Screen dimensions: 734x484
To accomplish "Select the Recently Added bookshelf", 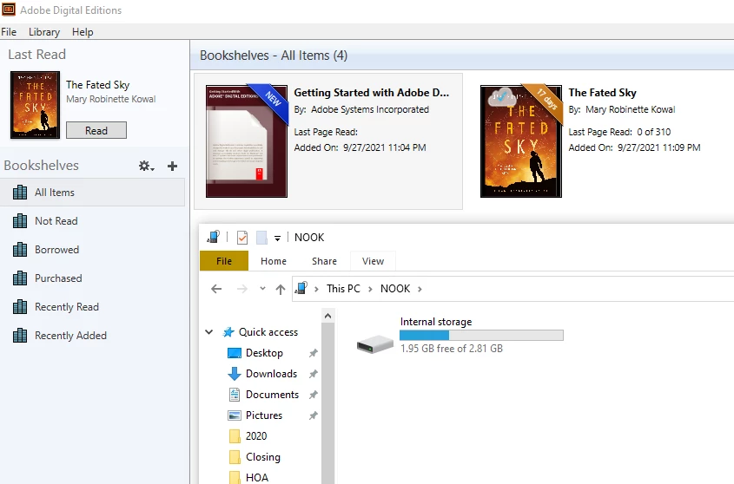I will coord(92,336).
